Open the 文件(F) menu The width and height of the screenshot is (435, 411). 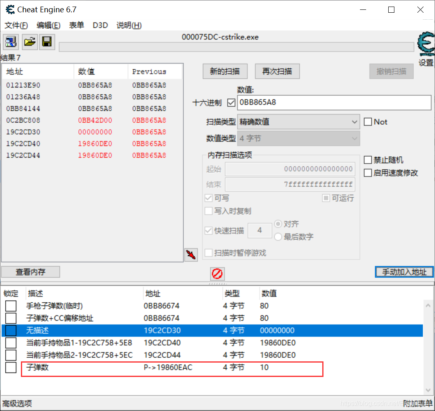pos(16,25)
